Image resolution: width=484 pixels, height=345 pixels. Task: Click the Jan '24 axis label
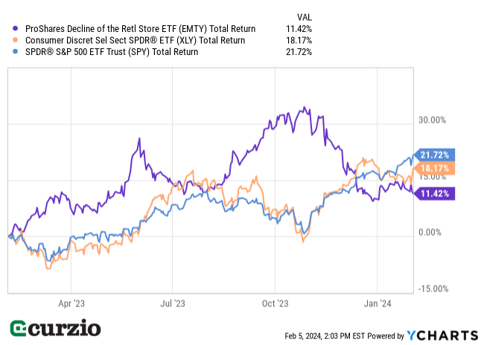[x=377, y=303]
